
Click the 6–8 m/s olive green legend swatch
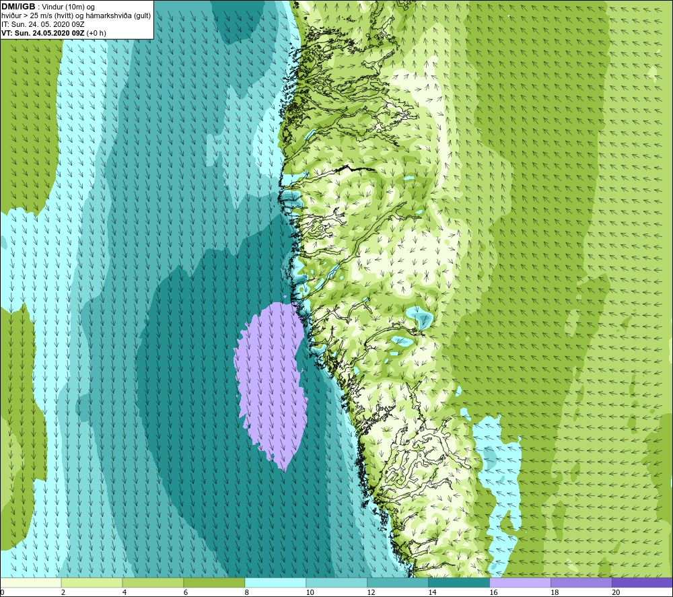pyautogui.click(x=214, y=582)
